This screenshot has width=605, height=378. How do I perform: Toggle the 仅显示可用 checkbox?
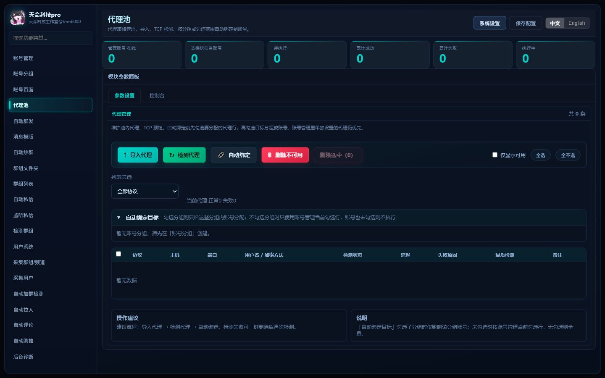coord(495,155)
